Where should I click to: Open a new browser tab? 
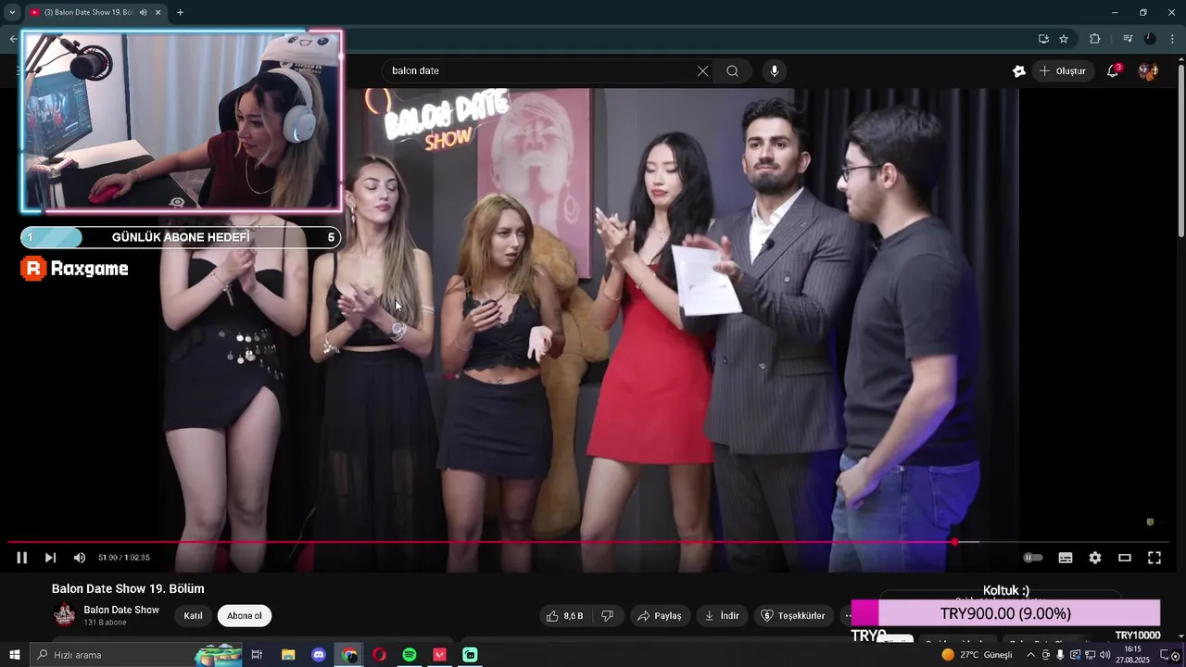pyautogui.click(x=180, y=12)
